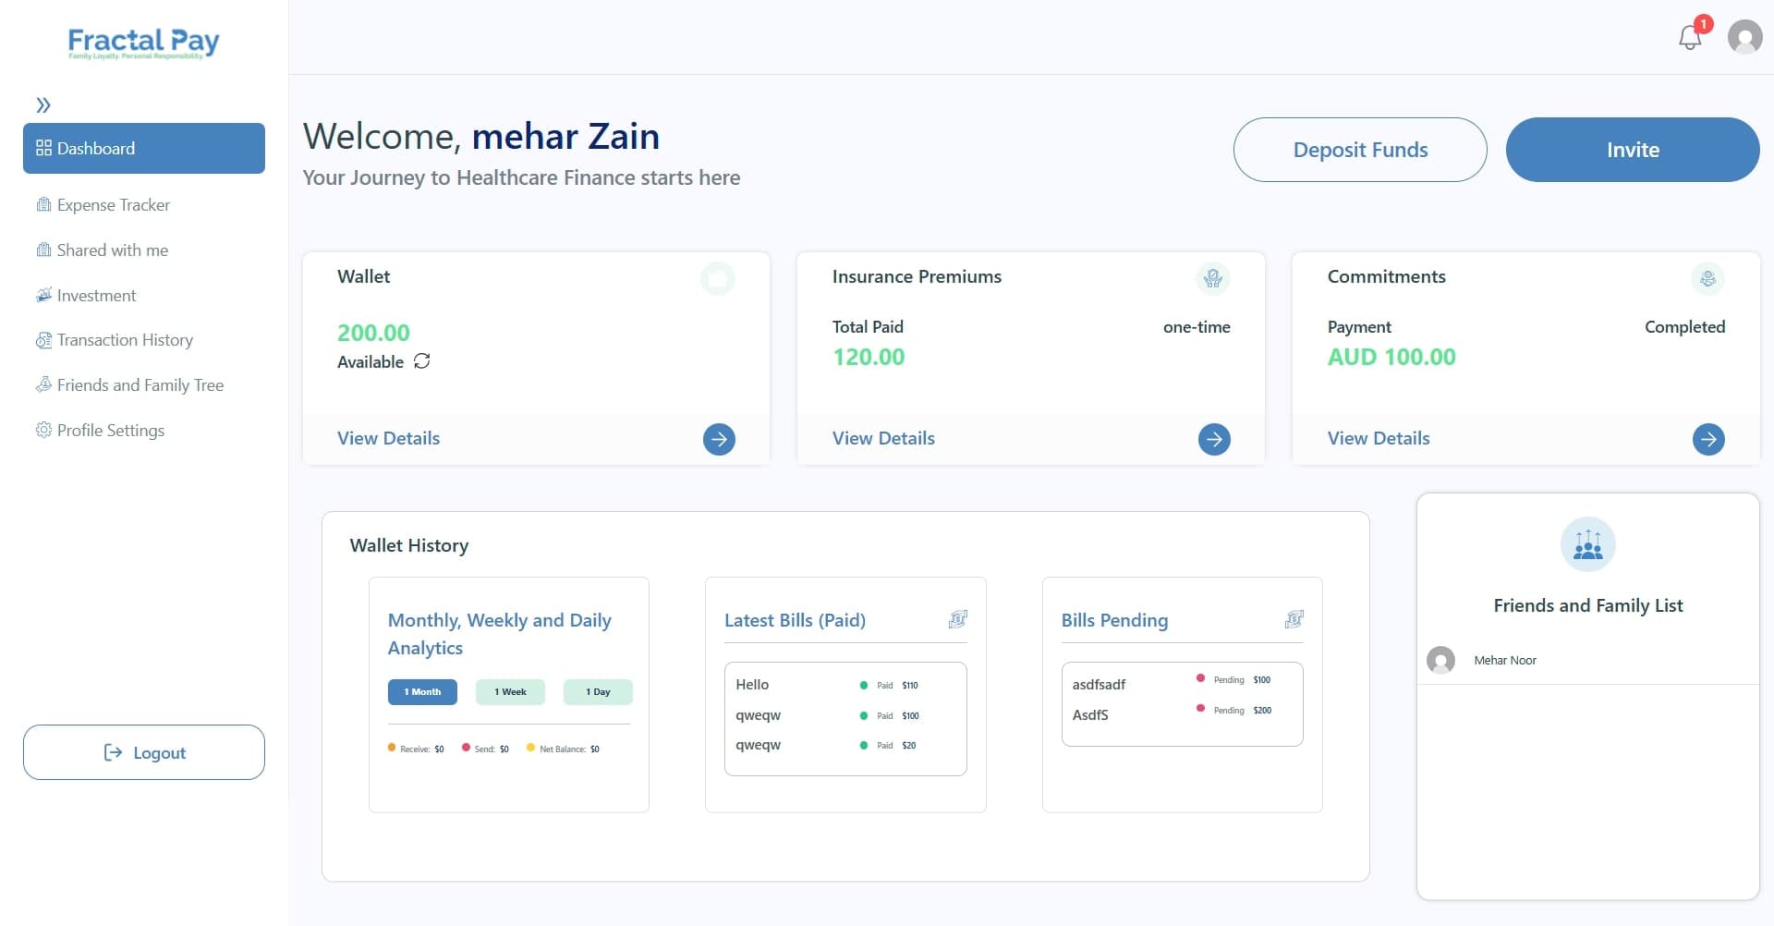This screenshot has width=1774, height=926.
Task: Open Expense Tracker in sidebar
Action: 113,205
